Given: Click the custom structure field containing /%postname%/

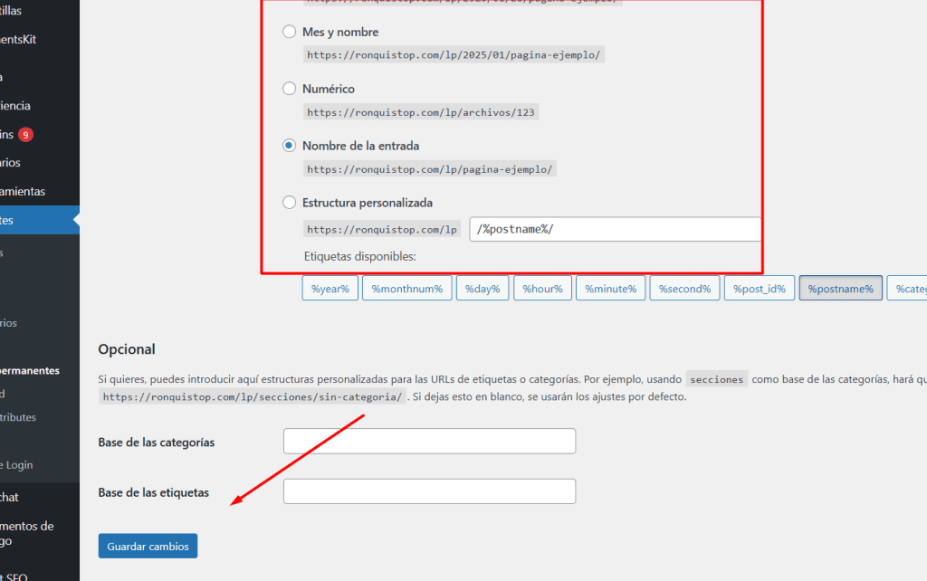Looking at the screenshot, I should 615,229.
